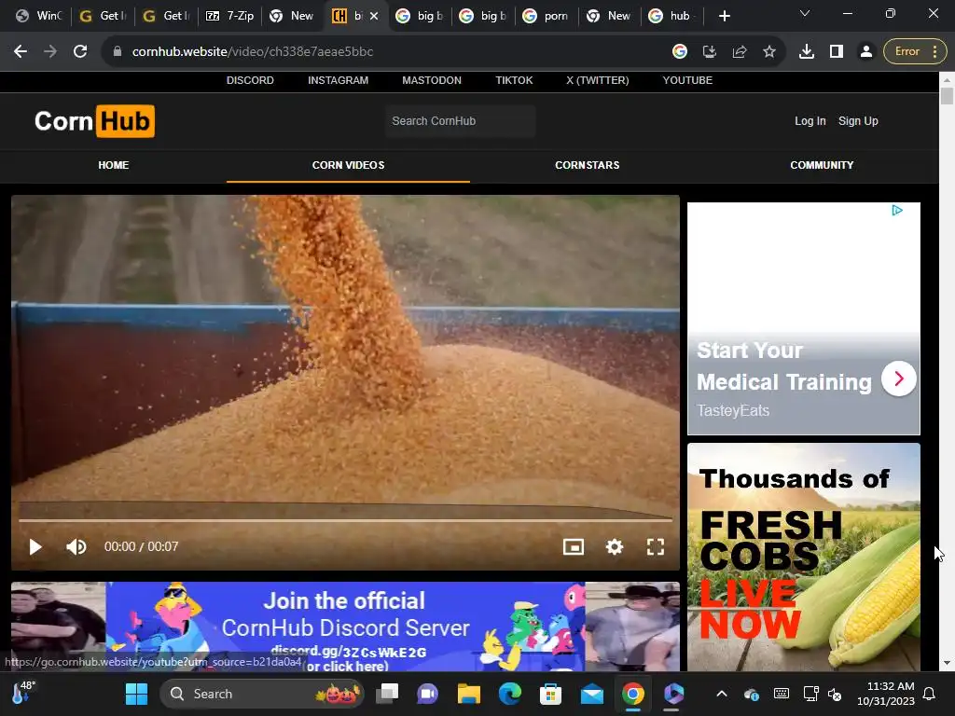Click scrollbar down arrow
Image resolution: width=955 pixels, height=716 pixels.
click(x=947, y=663)
